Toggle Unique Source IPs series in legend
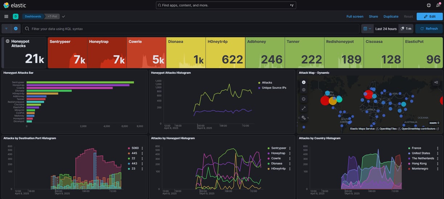Image resolution: width=444 pixels, height=199 pixels. [x=274, y=88]
